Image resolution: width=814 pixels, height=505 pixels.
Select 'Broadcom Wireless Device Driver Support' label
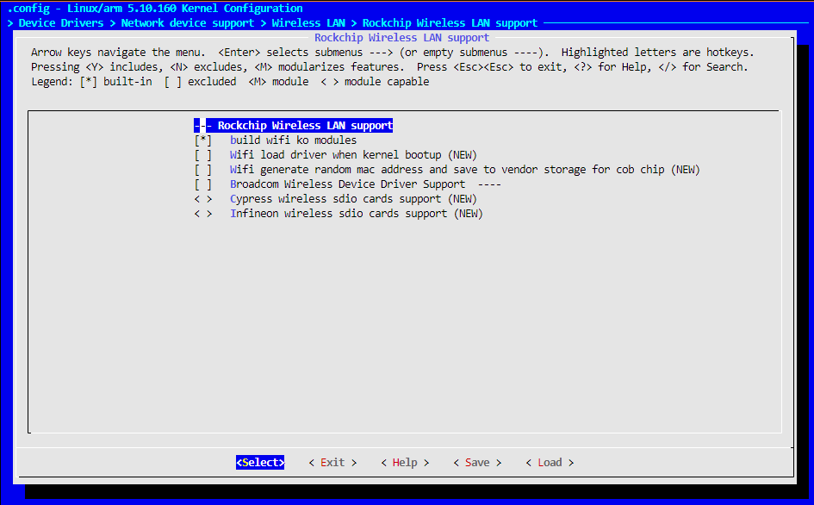tap(347, 184)
